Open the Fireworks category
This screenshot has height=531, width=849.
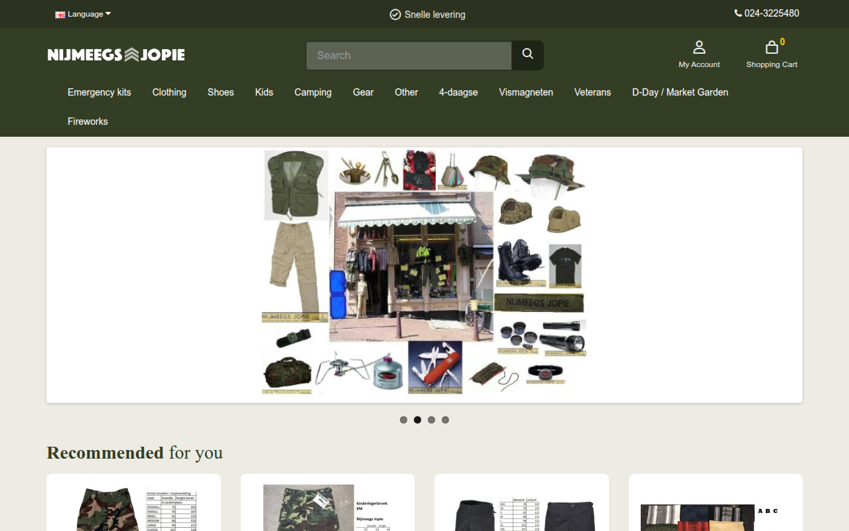click(88, 121)
